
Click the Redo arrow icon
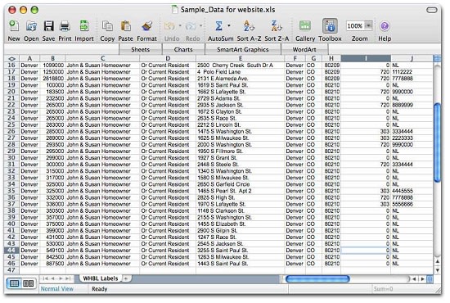coord(191,26)
